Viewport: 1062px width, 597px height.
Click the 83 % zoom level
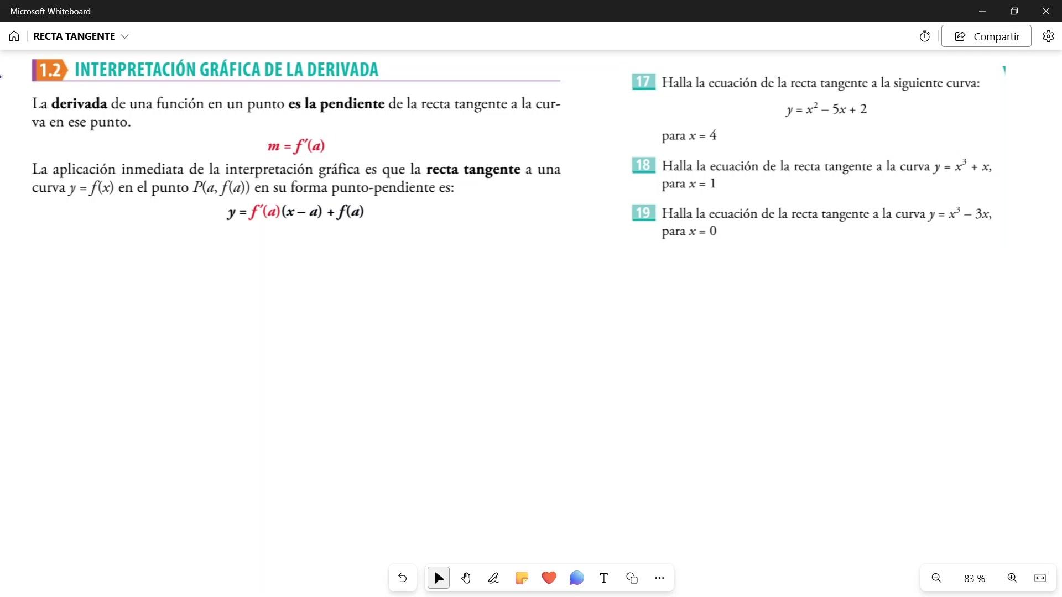point(974,579)
